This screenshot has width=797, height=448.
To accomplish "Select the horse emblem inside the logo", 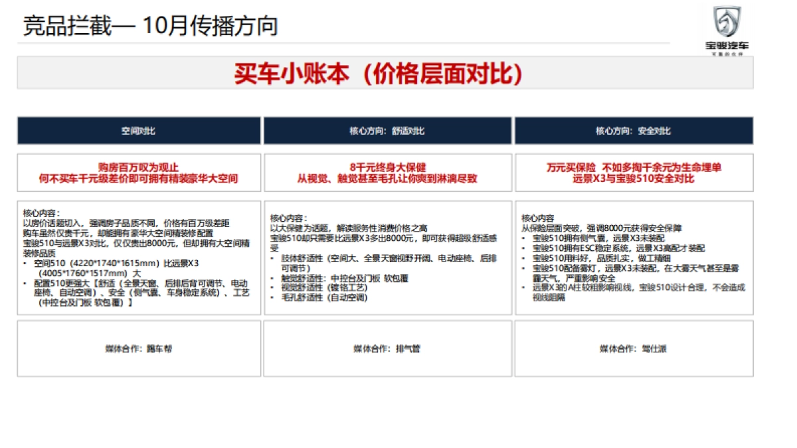I will pos(728,21).
